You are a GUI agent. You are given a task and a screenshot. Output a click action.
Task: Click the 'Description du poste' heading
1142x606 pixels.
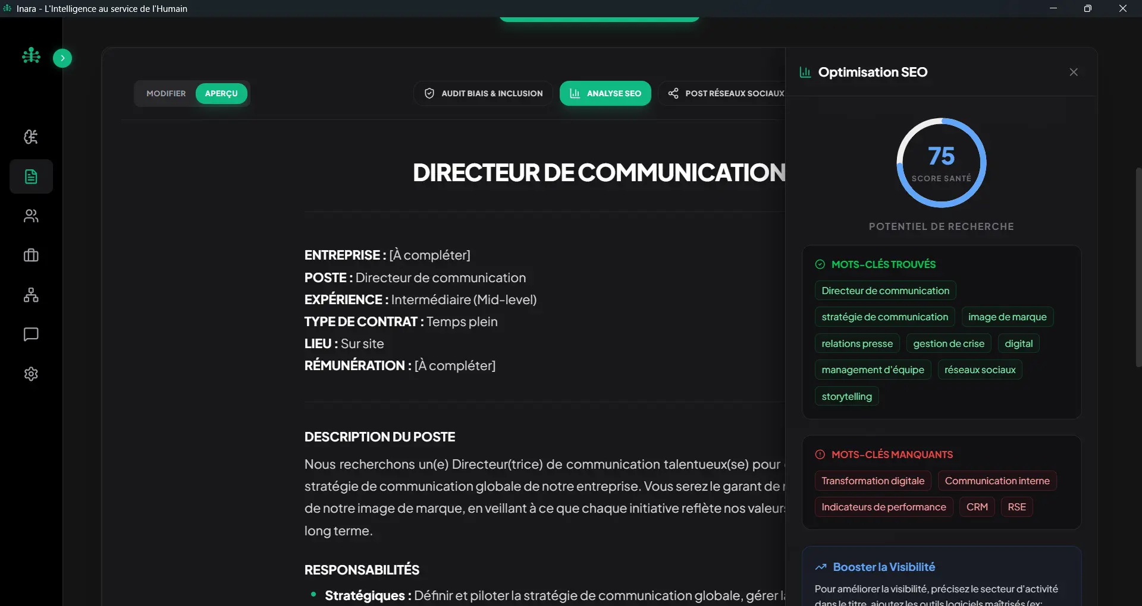click(x=379, y=437)
